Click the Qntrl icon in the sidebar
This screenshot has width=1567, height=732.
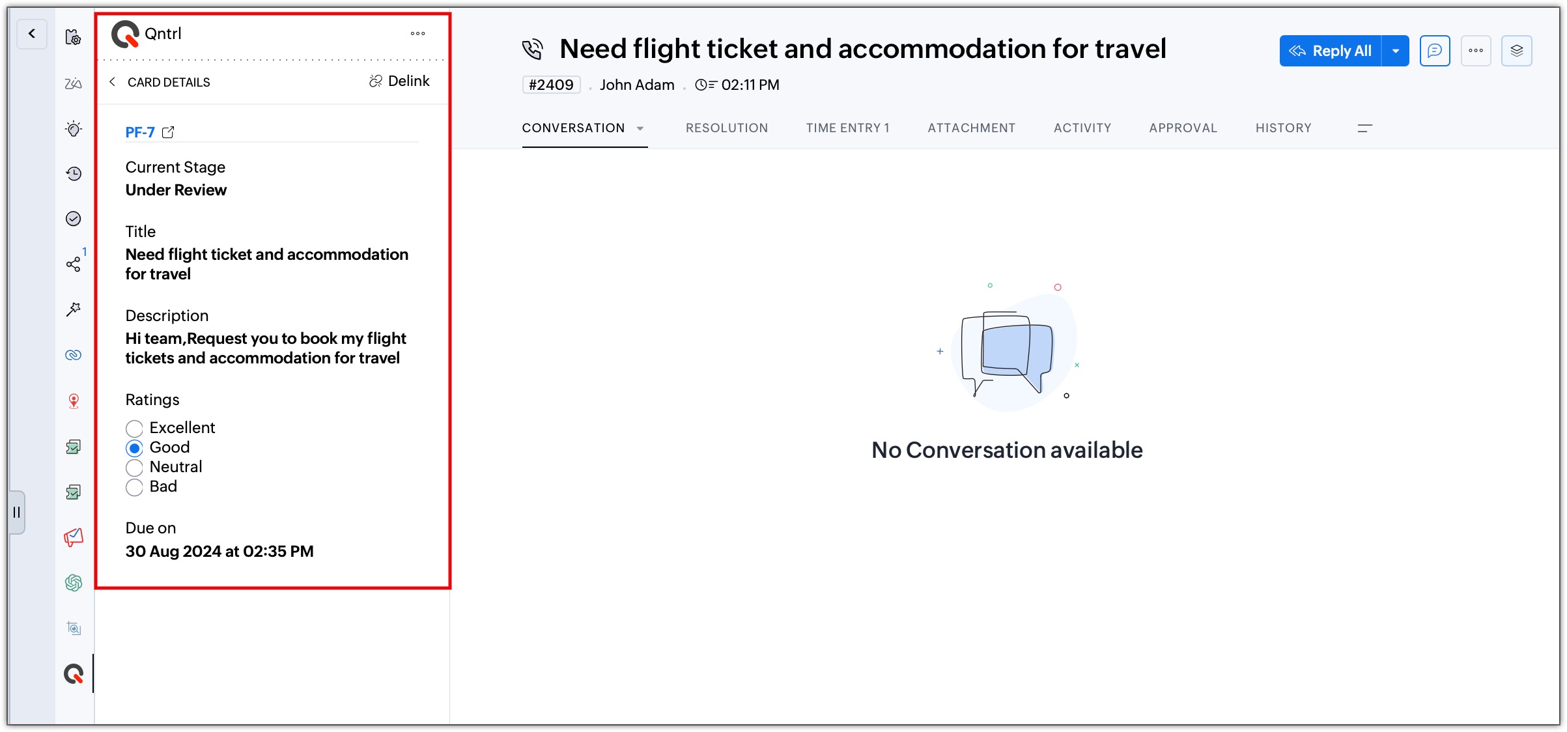click(74, 673)
